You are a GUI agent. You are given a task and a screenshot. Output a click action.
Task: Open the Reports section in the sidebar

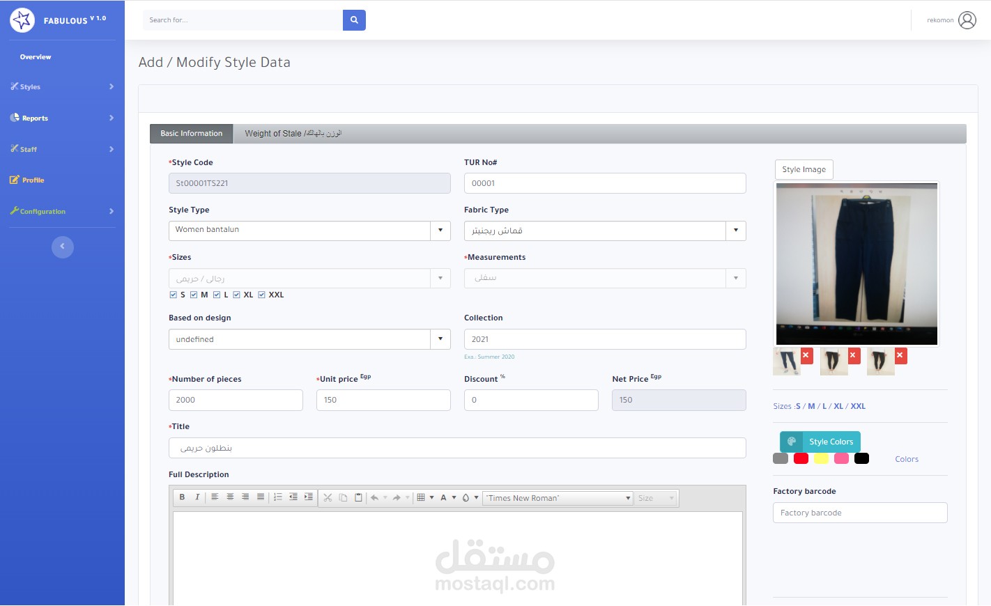[x=33, y=118]
